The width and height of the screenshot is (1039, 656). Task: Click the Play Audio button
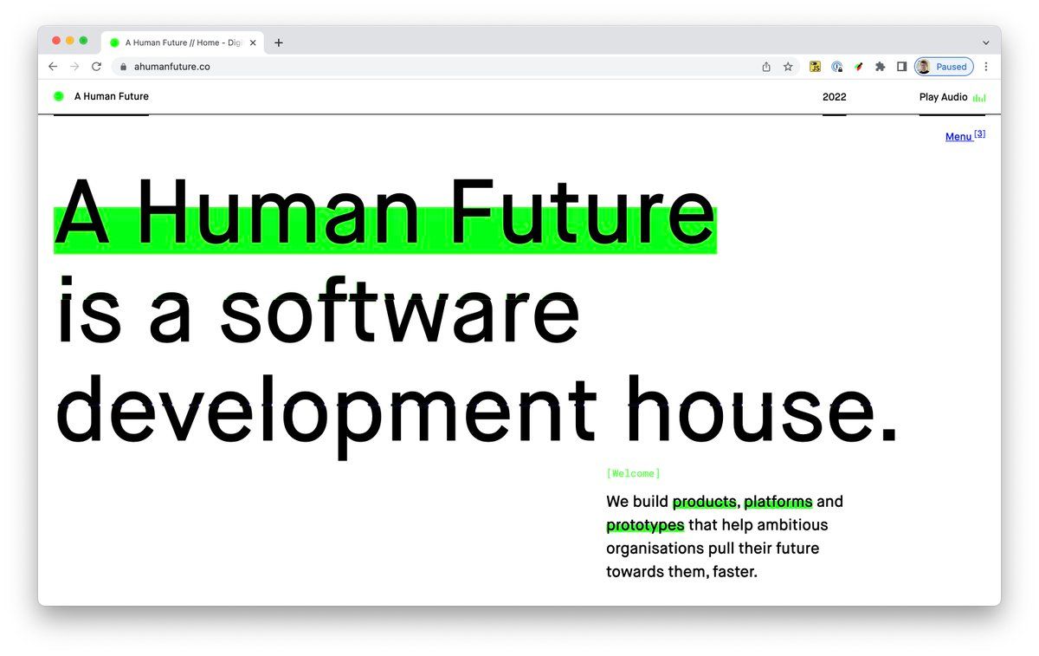[x=942, y=97]
